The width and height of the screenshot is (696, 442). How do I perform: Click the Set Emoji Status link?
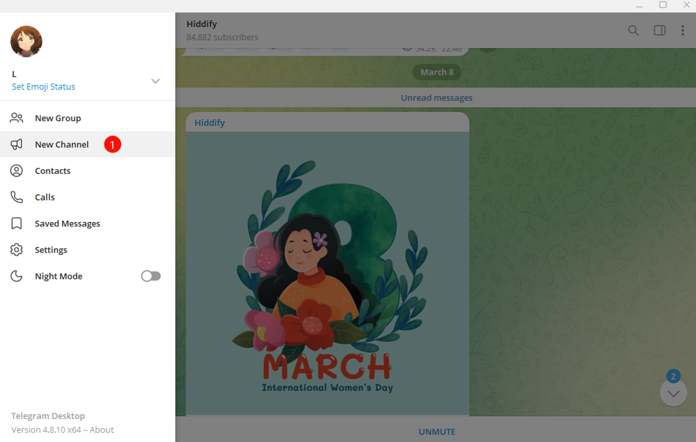click(x=43, y=86)
